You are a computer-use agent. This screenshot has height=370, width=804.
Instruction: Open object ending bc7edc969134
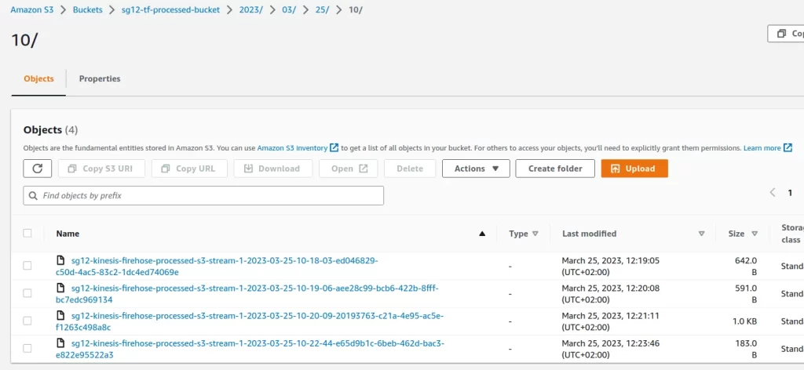coord(247,294)
